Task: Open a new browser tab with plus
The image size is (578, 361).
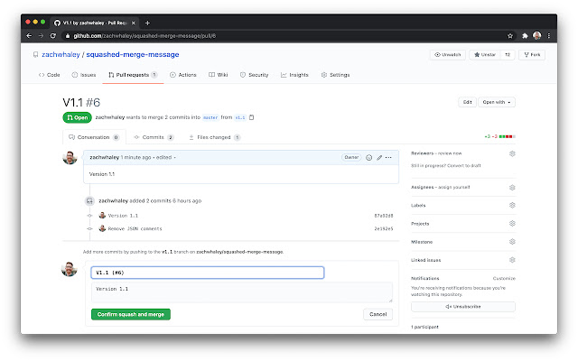Action: point(147,23)
